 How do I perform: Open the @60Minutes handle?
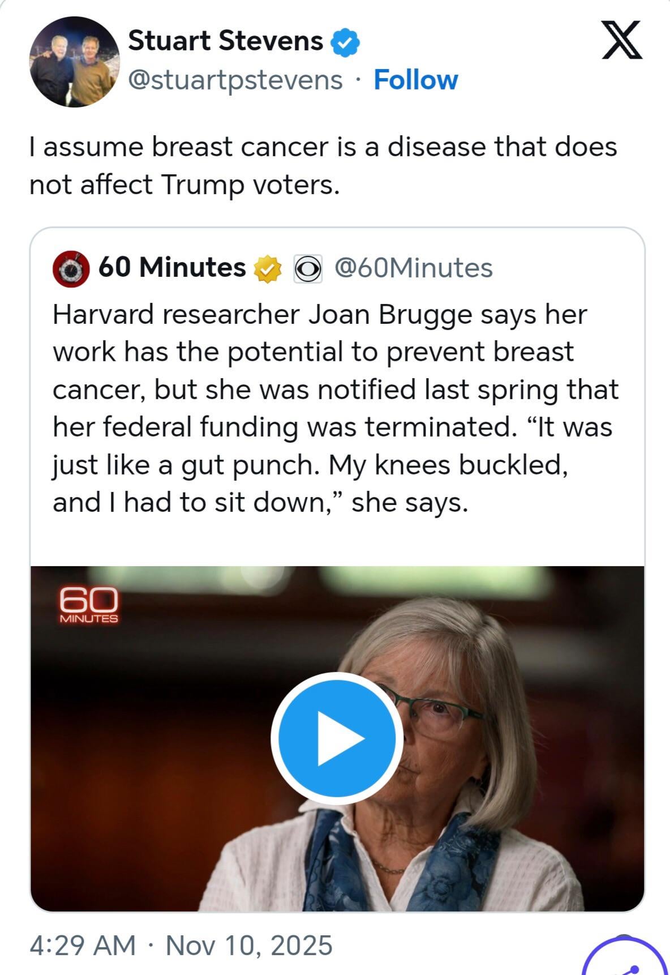coord(414,268)
